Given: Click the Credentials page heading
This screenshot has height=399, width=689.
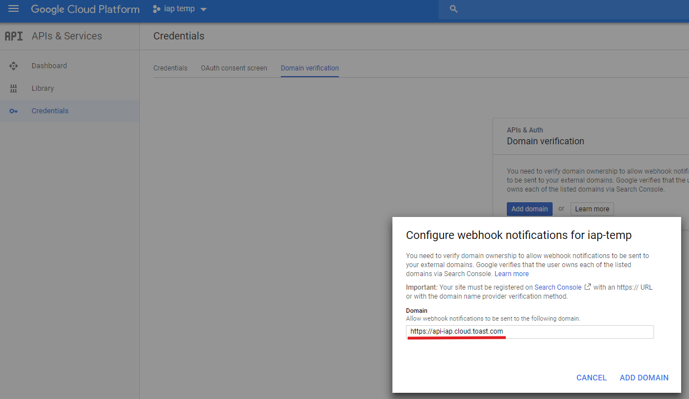Looking at the screenshot, I should pyautogui.click(x=179, y=36).
